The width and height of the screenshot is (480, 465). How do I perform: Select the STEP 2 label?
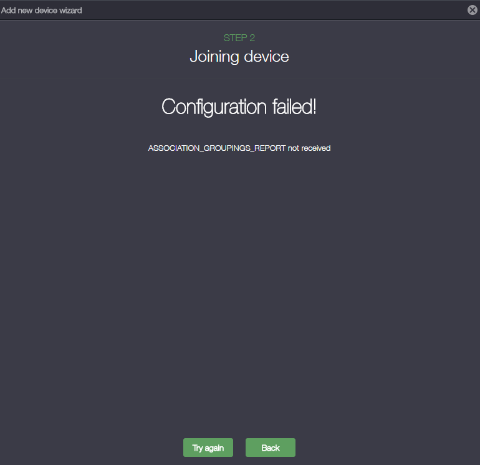pyautogui.click(x=239, y=38)
